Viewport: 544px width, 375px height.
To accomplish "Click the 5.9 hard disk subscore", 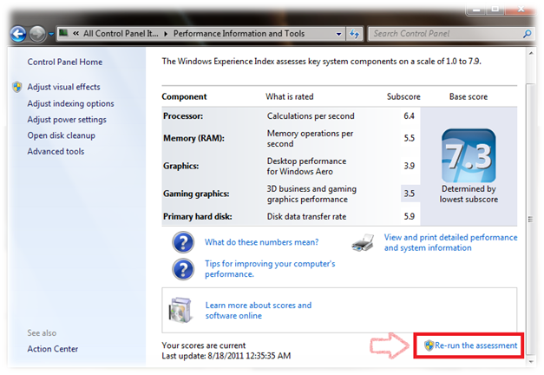I will tap(409, 217).
